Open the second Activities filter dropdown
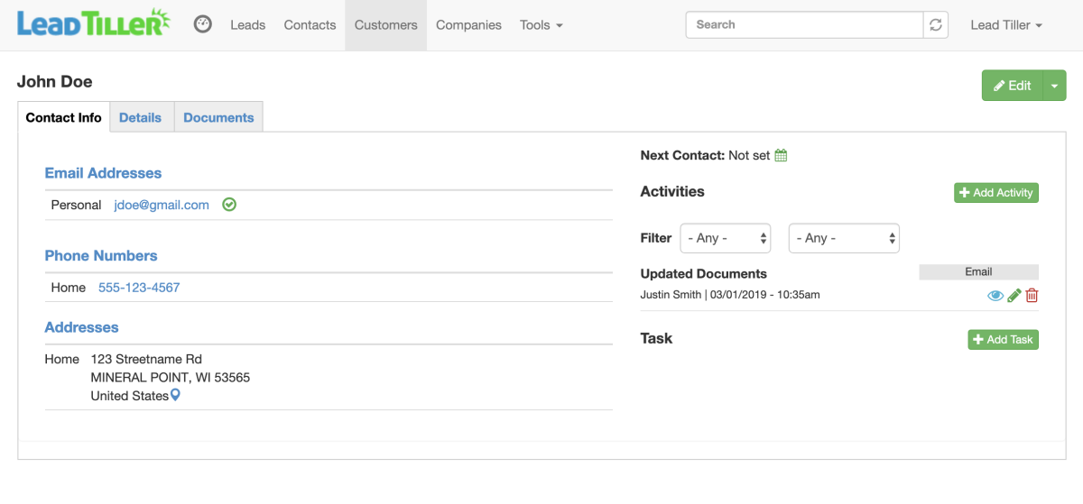 [844, 238]
